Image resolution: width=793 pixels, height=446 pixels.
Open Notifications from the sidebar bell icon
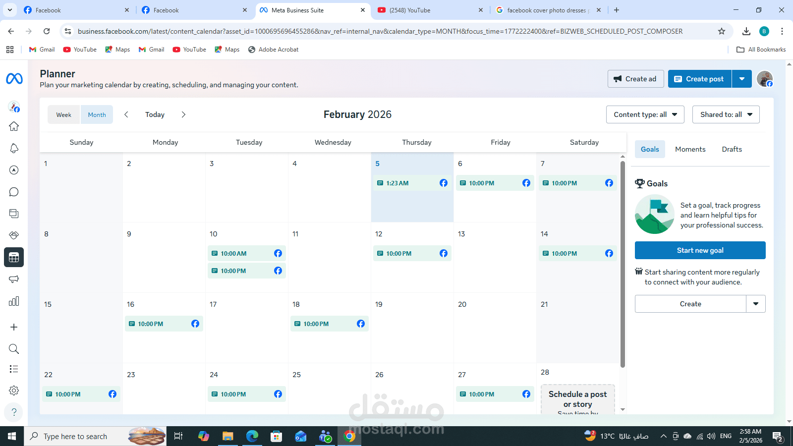(14, 148)
